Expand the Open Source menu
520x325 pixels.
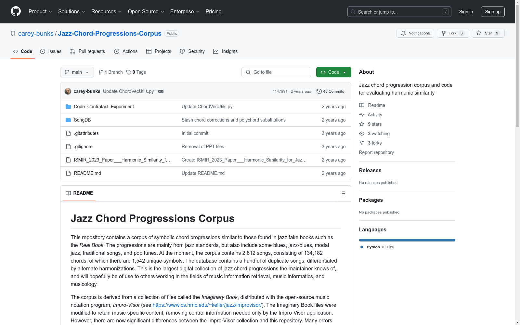(x=146, y=12)
